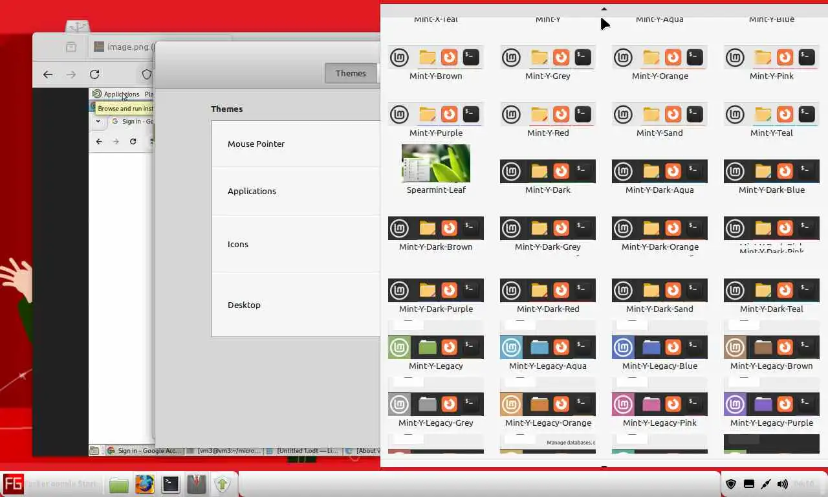The height and width of the screenshot is (497, 828).
Task: Choose the Mint-Y-Legacy-Purple theme
Action: pyautogui.click(x=772, y=404)
